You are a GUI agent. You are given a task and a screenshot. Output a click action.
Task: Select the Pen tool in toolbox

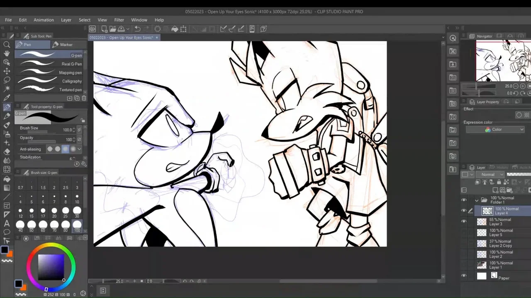click(x=7, y=107)
